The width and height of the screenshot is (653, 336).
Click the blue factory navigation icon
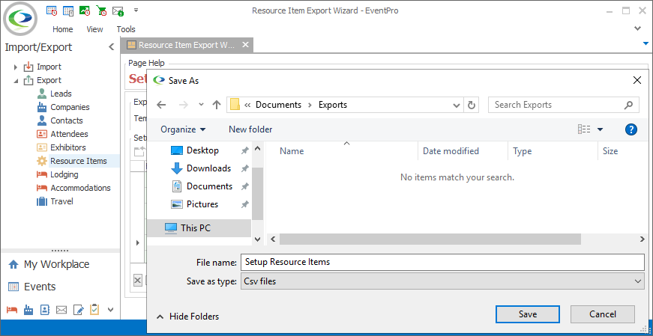tap(28, 310)
